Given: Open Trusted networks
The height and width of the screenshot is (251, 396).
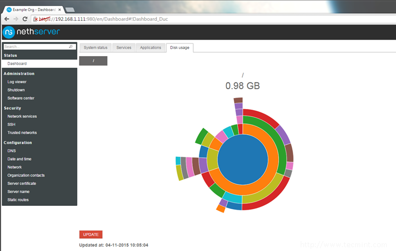Looking at the screenshot, I should pos(22,133).
